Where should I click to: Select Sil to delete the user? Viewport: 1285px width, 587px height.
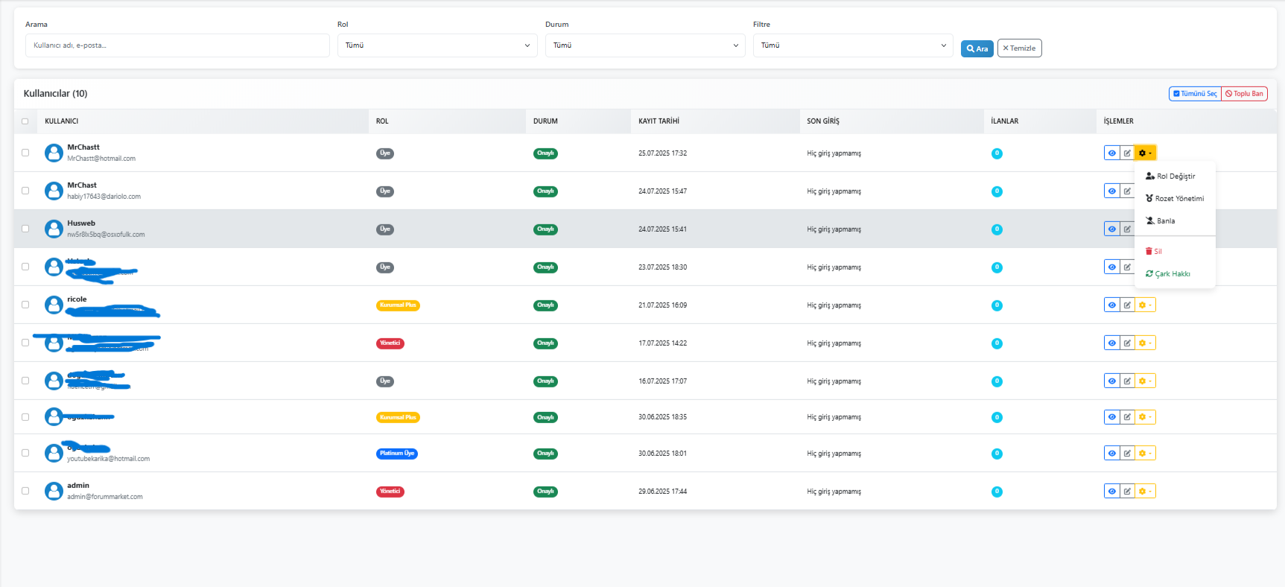[x=1175, y=252]
